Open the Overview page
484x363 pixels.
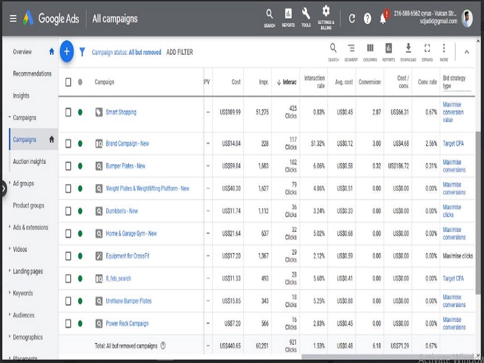coord(22,52)
